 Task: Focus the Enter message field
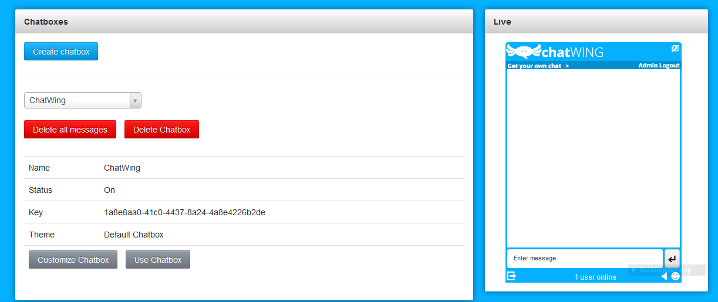coord(585,258)
